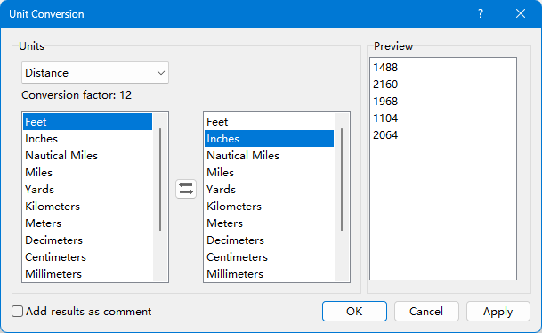Select Centimeters in the right list
This screenshot has height=333, width=542.
click(270, 257)
